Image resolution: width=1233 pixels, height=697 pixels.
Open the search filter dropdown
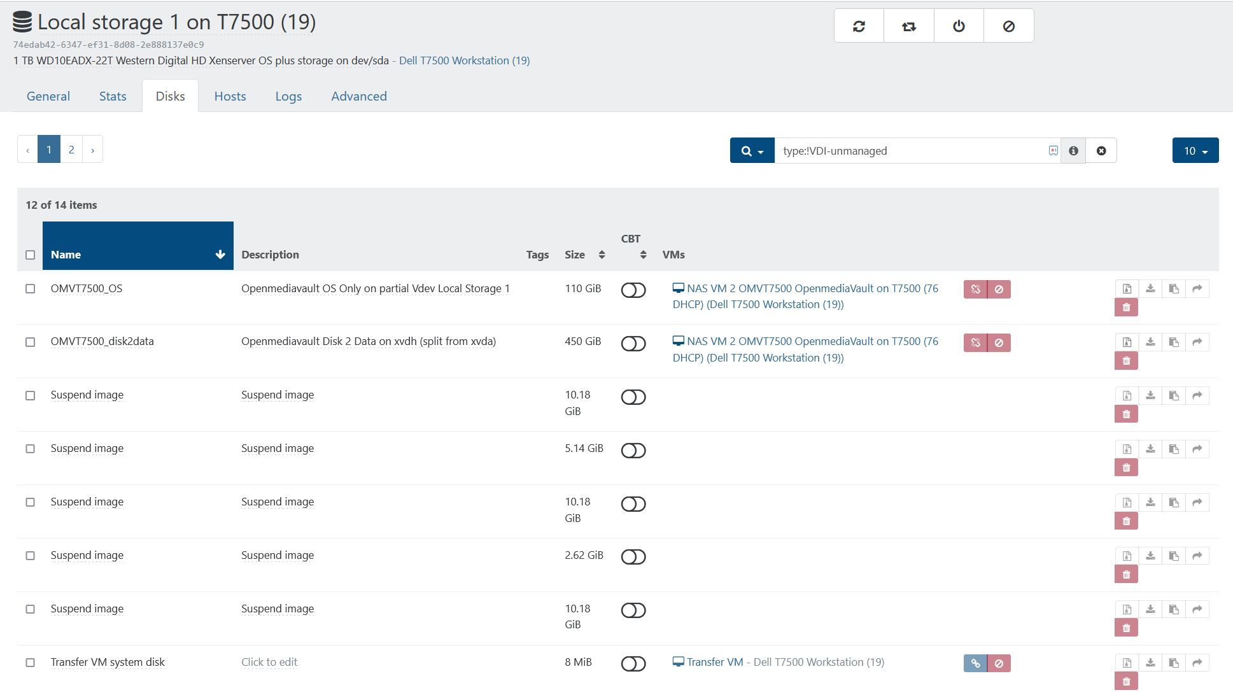point(752,151)
